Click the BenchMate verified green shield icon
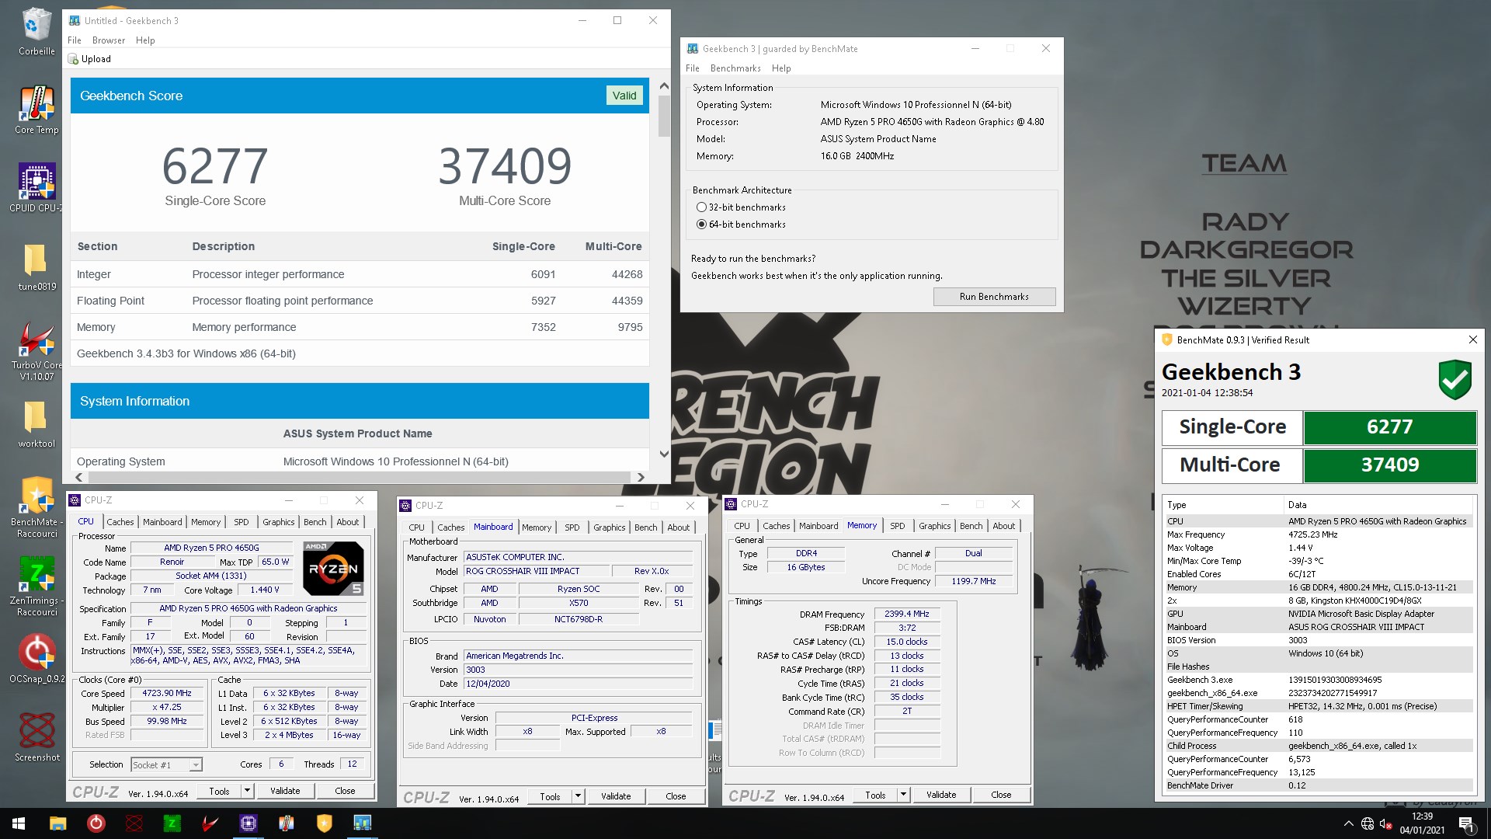Image resolution: width=1491 pixels, height=839 pixels. [1455, 380]
